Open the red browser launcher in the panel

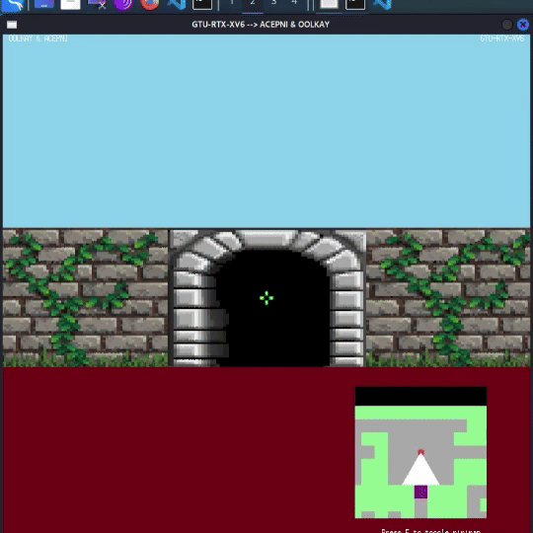(150, 4)
